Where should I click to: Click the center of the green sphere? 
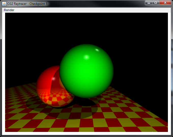tap(86, 71)
